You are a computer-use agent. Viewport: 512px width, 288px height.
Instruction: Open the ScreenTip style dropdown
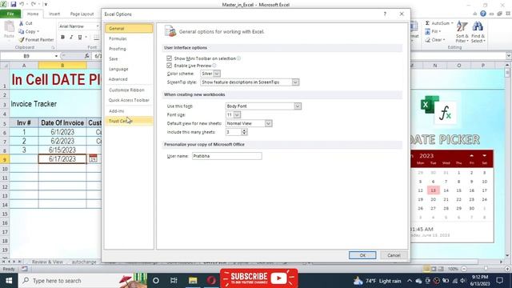pyautogui.click(x=295, y=82)
